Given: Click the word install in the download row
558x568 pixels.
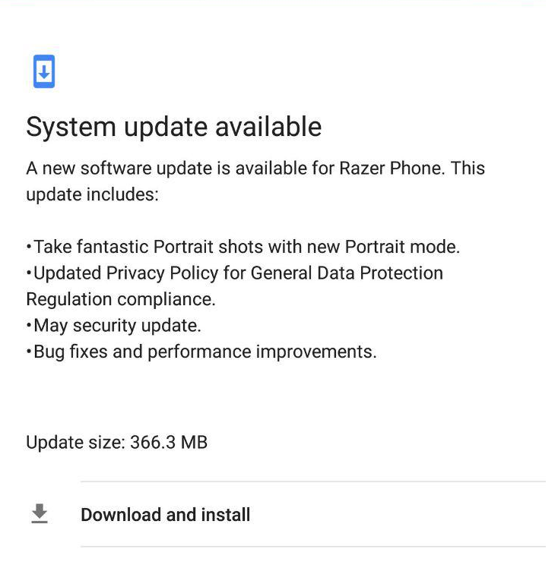Looking at the screenshot, I should pyautogui.click(x=226, y=515).
